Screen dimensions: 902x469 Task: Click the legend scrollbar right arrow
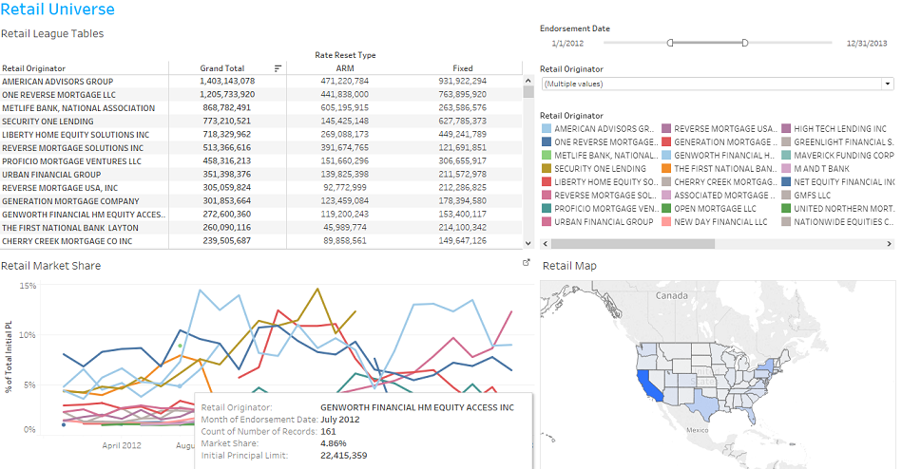click(x=889, y=244)
